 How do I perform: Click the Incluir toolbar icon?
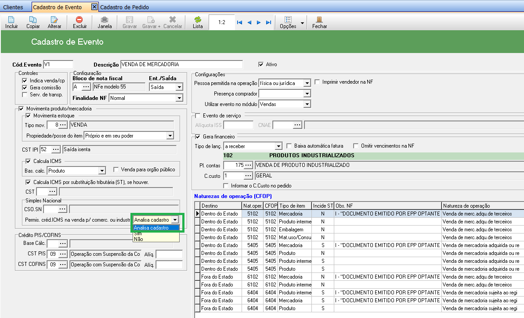[x=11, y=20]
